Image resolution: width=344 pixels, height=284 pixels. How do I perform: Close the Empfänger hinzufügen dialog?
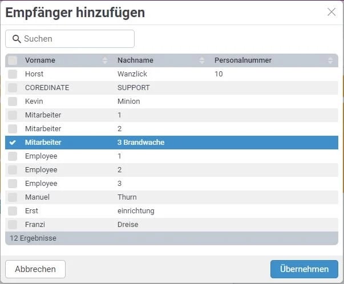[331, 12]
